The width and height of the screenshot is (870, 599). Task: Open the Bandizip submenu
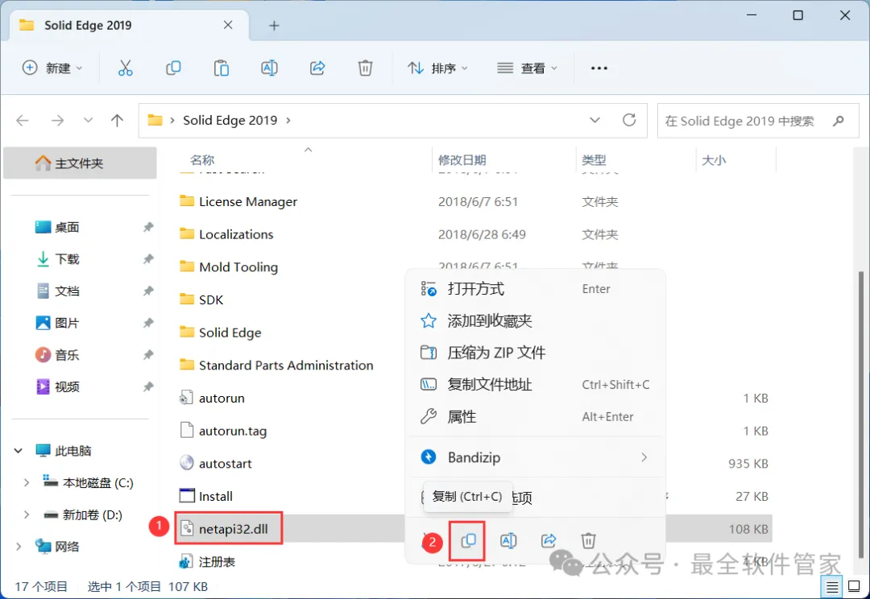(536, 457)
